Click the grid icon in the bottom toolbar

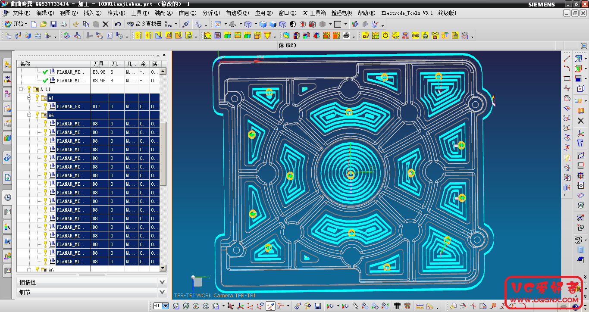(397, 306)
